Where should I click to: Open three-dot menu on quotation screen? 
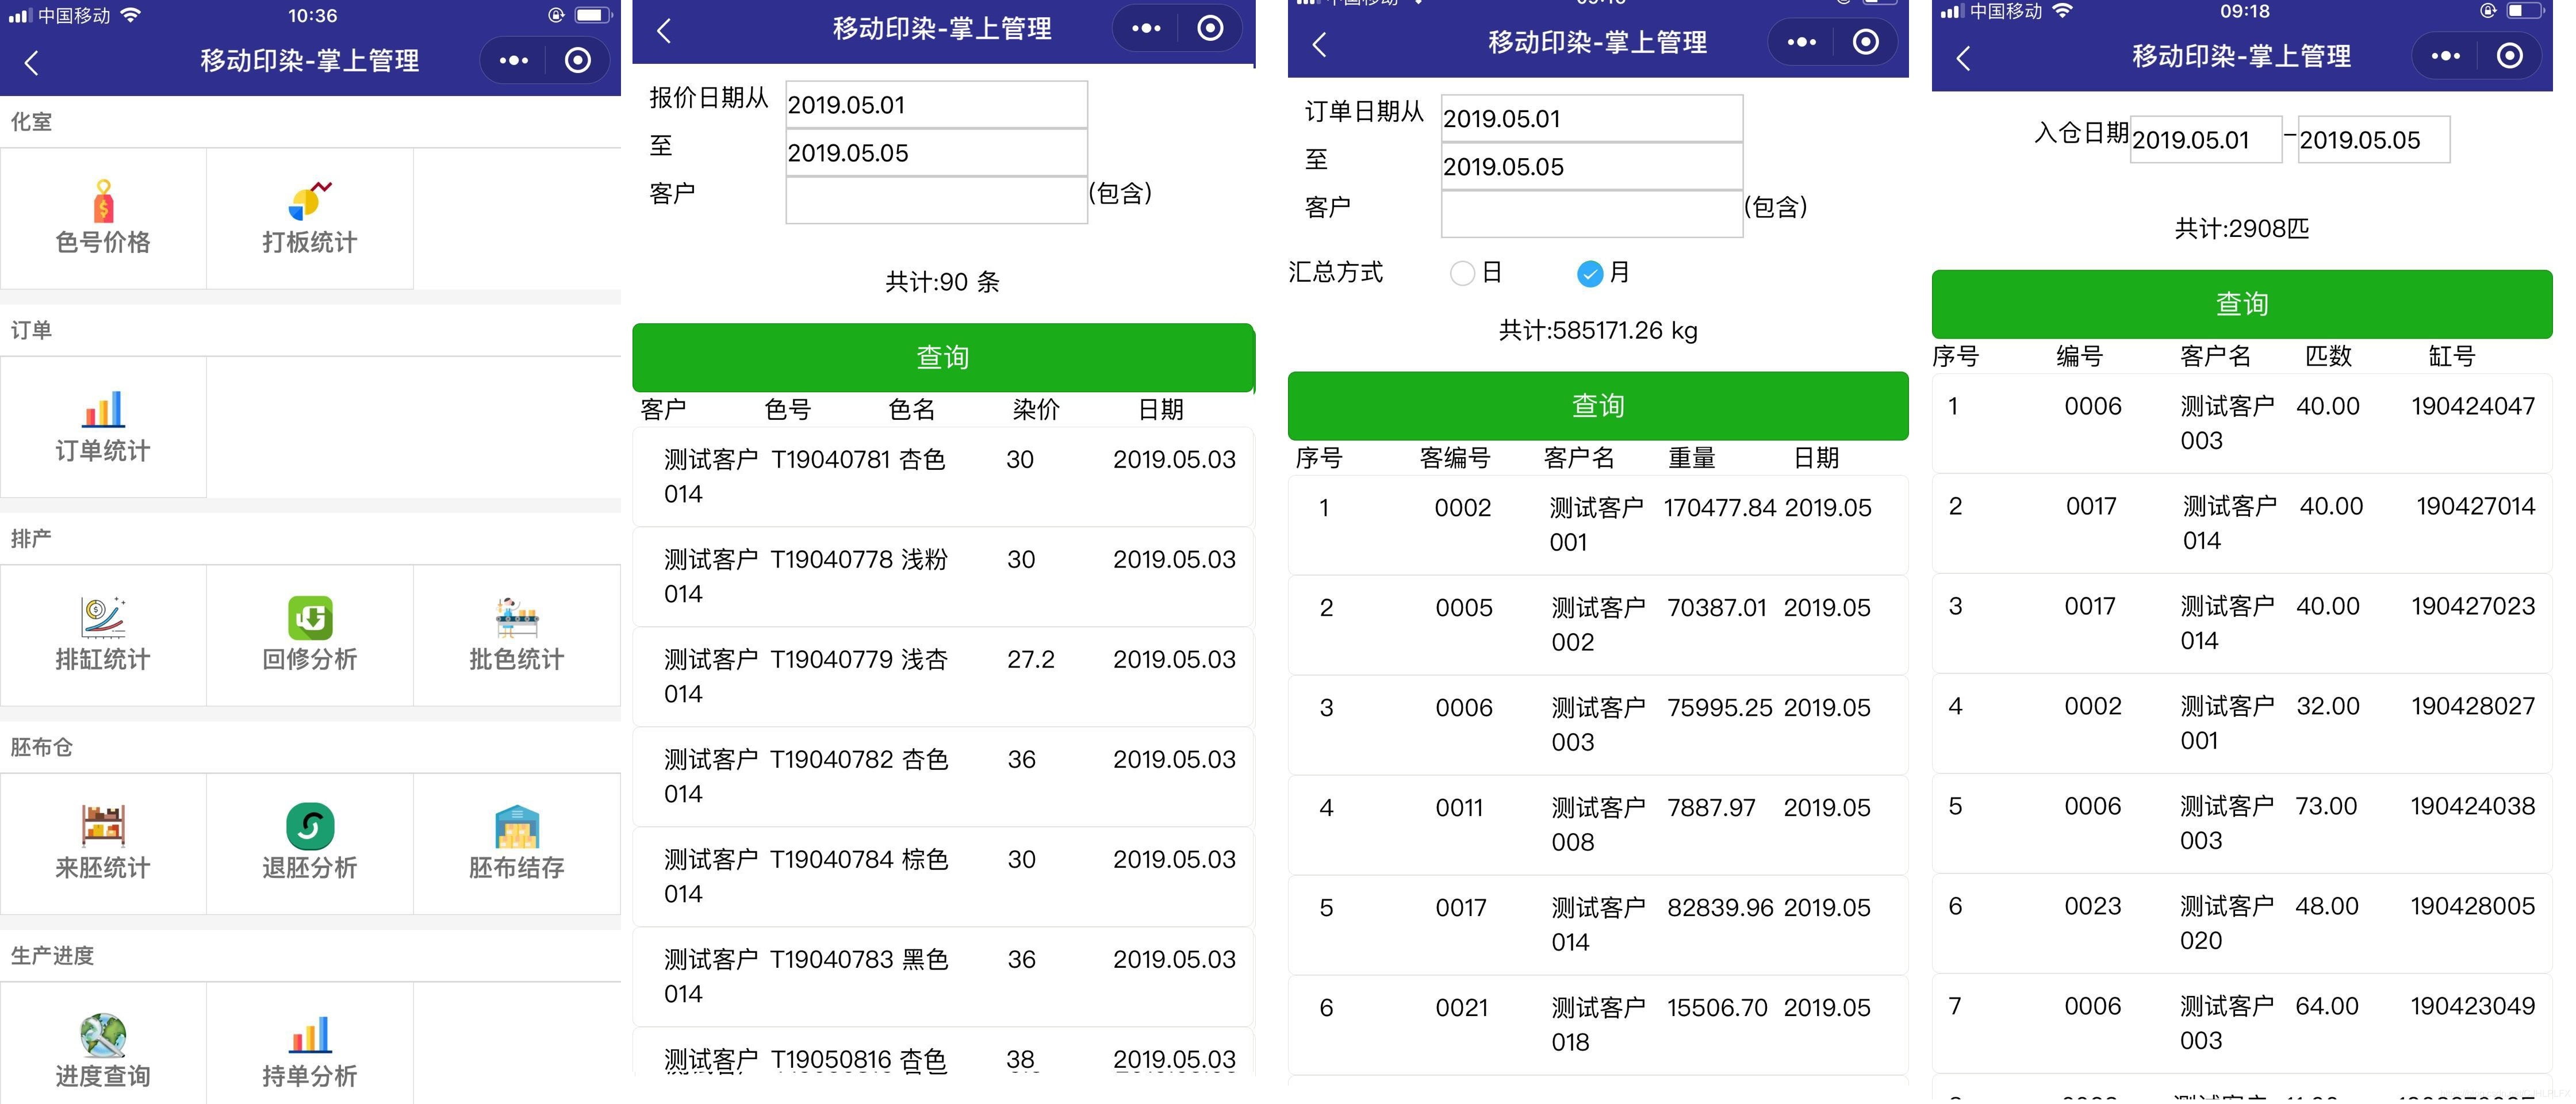1146,29
